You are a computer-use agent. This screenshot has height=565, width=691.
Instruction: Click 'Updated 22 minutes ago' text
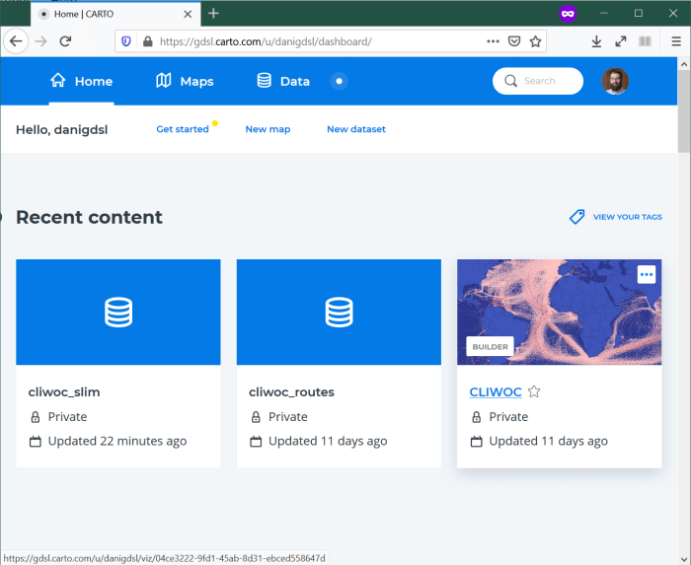[x=117, y=441]
